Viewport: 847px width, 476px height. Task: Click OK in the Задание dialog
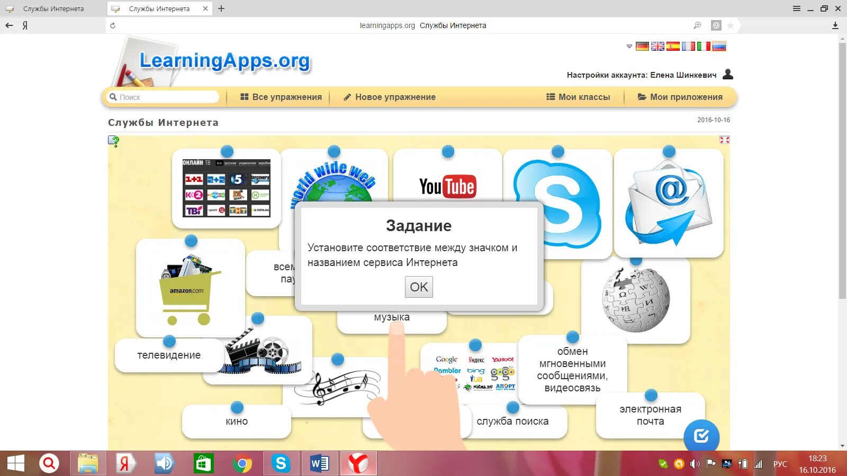tap(419, 287)
